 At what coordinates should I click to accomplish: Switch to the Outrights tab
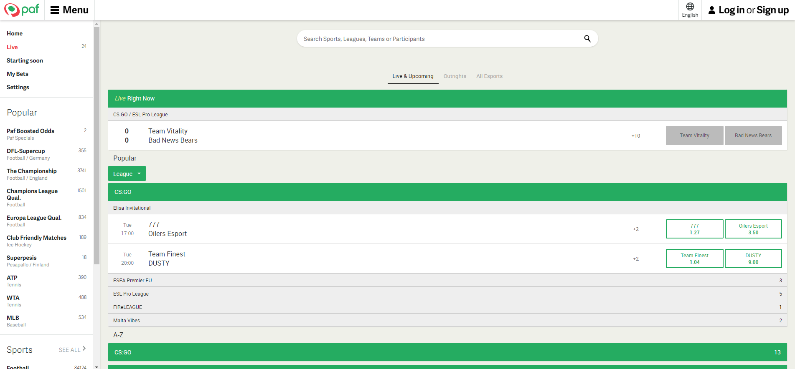[x=455, y=76]
